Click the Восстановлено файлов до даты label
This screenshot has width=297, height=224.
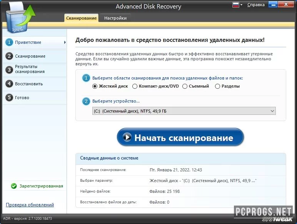(x=108, y=202)
